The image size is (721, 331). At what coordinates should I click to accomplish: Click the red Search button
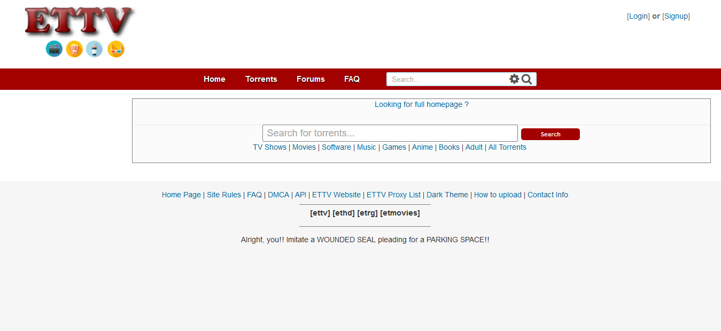551,134
